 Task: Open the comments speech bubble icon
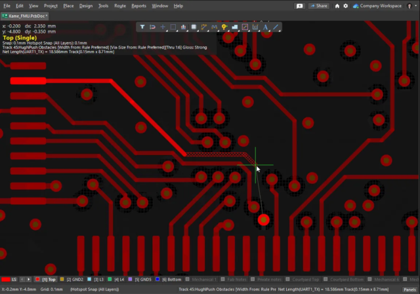pyautogui.click(x=299, y=6)
